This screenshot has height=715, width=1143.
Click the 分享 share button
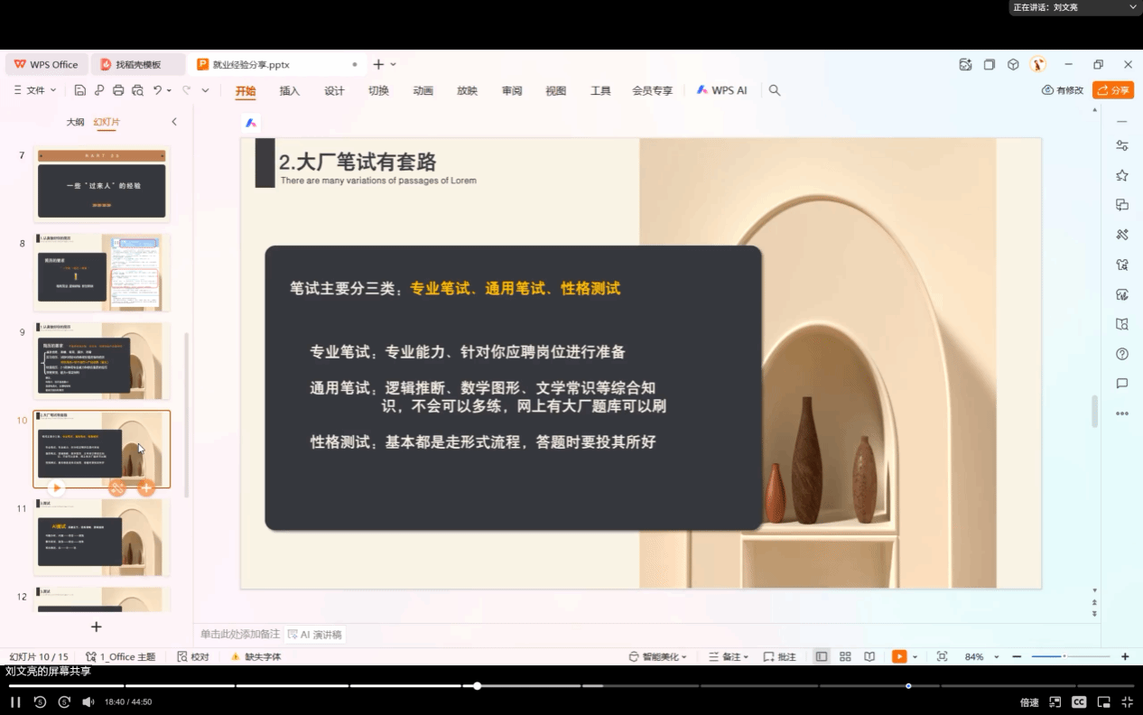point(1112,90)
